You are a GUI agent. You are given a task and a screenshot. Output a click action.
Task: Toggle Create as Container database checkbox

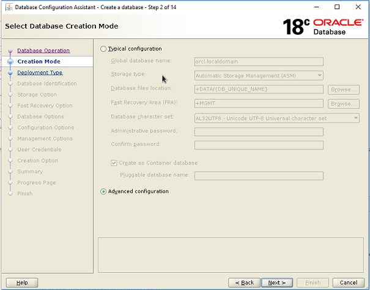114,163
